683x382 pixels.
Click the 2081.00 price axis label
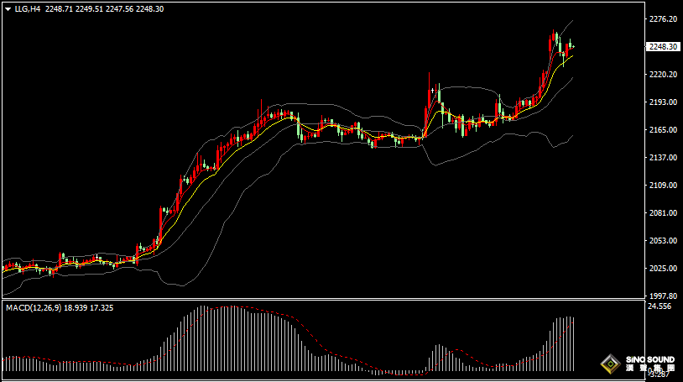[x=663, y=213]
